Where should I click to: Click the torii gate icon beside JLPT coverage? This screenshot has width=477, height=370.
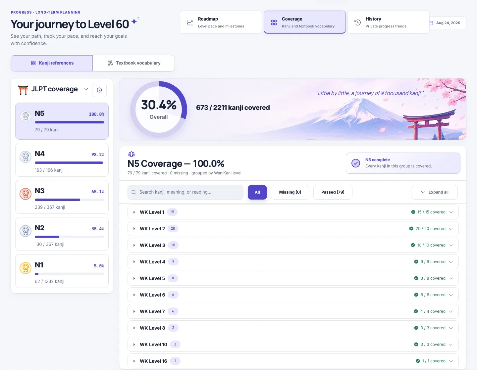point(23,90)
